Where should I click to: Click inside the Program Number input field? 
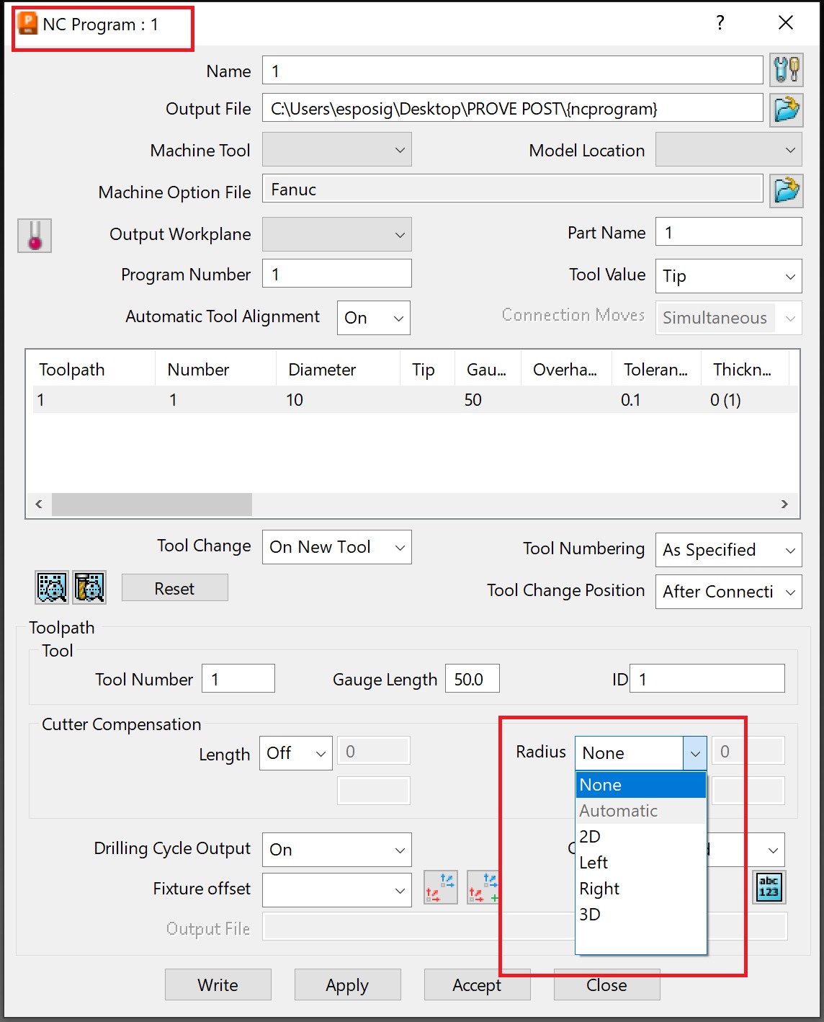[x=336, y=274]
